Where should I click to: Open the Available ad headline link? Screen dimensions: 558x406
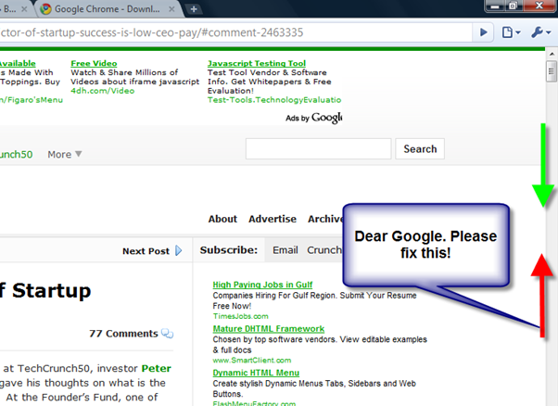pos(18,63)
